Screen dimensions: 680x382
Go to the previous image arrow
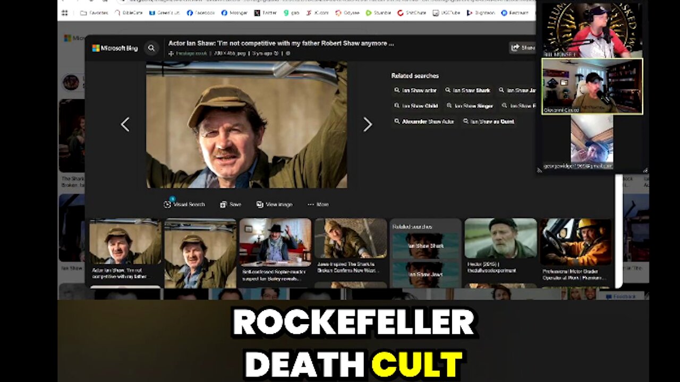click(x=125, y=125)
